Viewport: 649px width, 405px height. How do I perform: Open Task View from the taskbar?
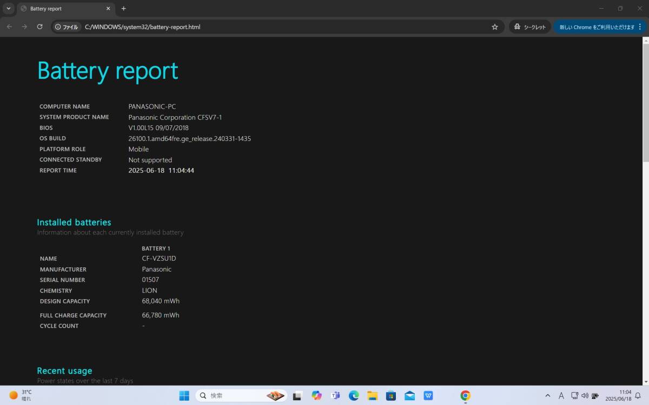[297, 395]
